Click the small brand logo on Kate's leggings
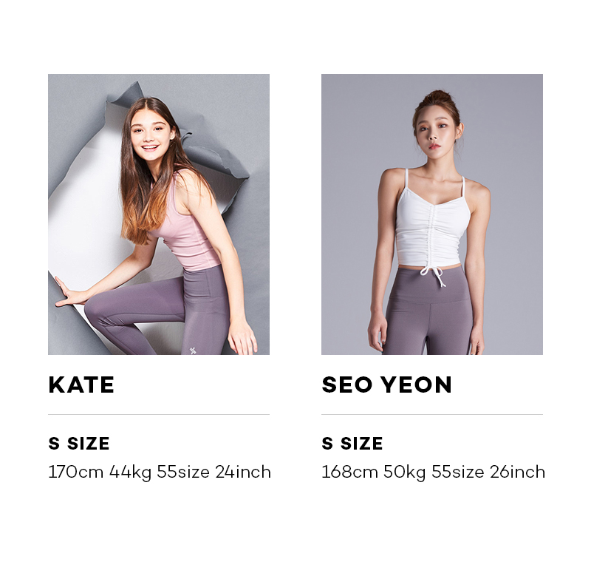The height and width of the screenshot is (562, 591). point(193,351)
